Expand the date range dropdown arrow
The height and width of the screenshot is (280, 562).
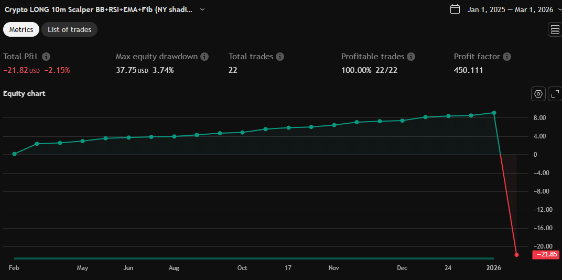click(x=559, y=9)
